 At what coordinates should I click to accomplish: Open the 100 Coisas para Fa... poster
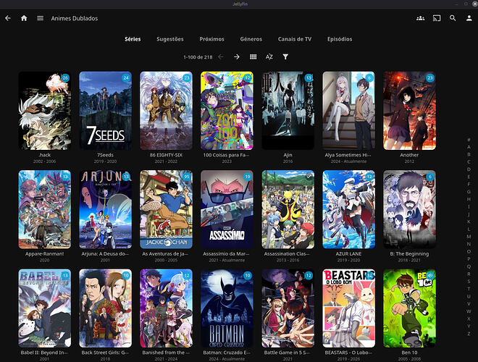click(x=227, y=111)
